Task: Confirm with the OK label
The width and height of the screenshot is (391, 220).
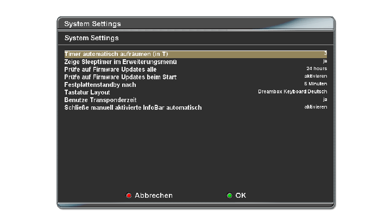Action: point(241,196)
